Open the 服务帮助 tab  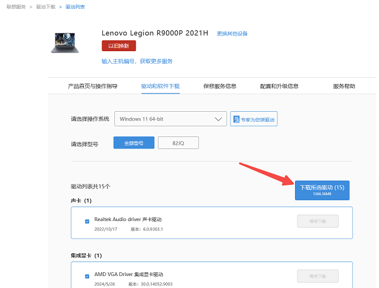pos(344,86)
